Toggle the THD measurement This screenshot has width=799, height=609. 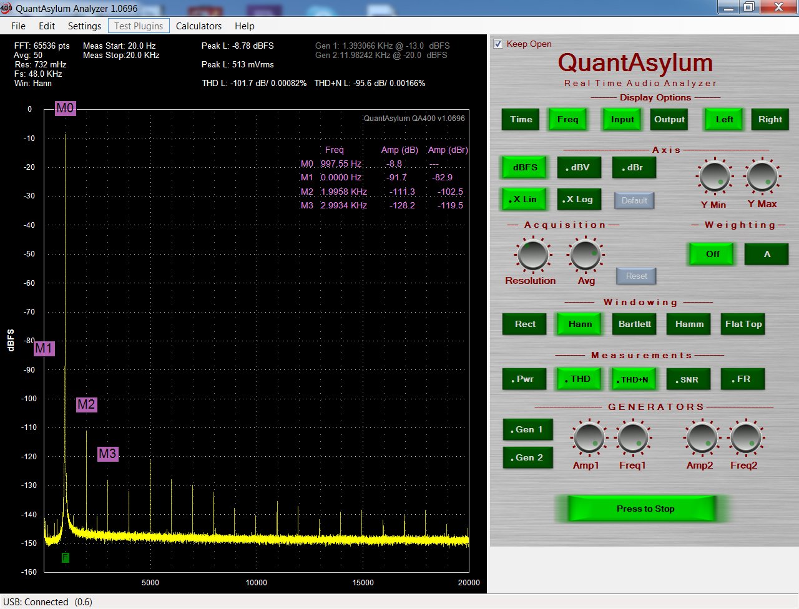580,379
